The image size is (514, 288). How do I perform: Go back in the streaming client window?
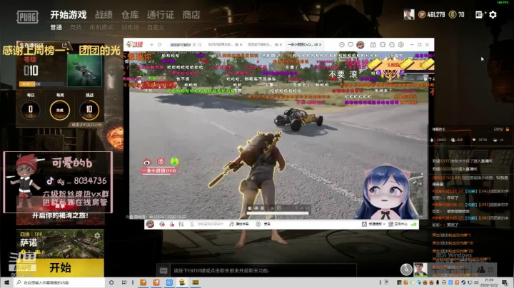[x=152, y=44]
